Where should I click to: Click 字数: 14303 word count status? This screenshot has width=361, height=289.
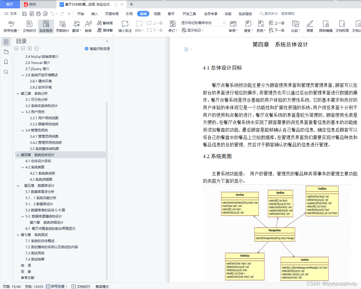pos(34,286)
